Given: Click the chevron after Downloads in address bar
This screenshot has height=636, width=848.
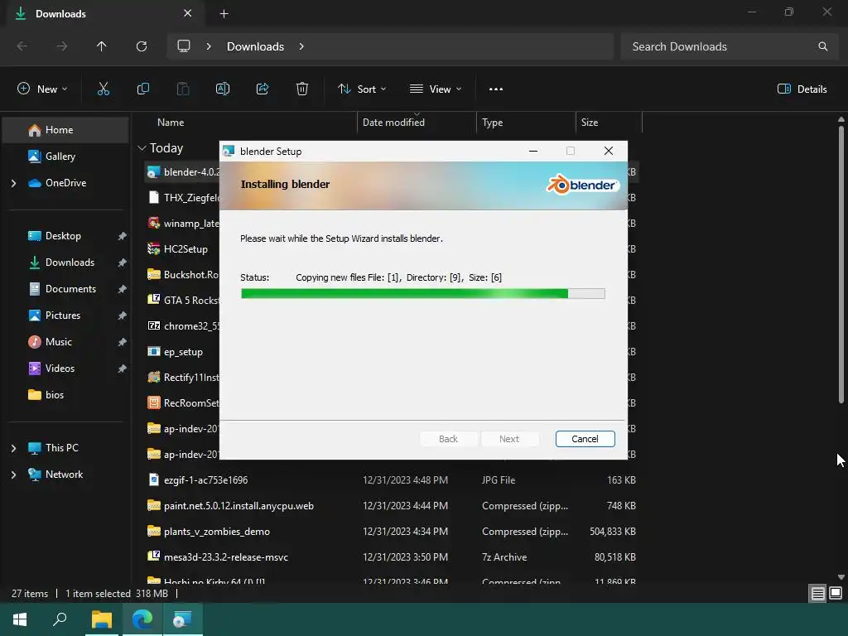Looking at the screenshot, I should pyautogui.click(x=301, y=46).
